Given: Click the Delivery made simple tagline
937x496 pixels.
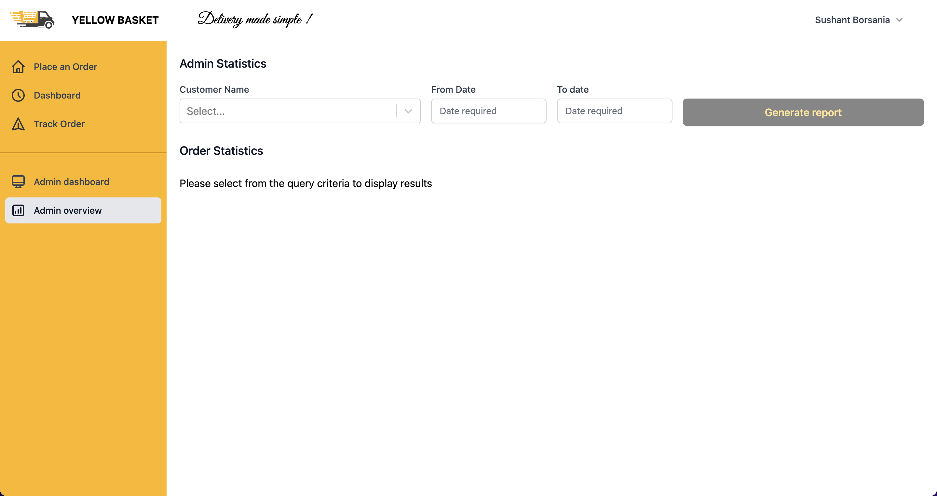Looking at the screenshot, I should 255,19.
